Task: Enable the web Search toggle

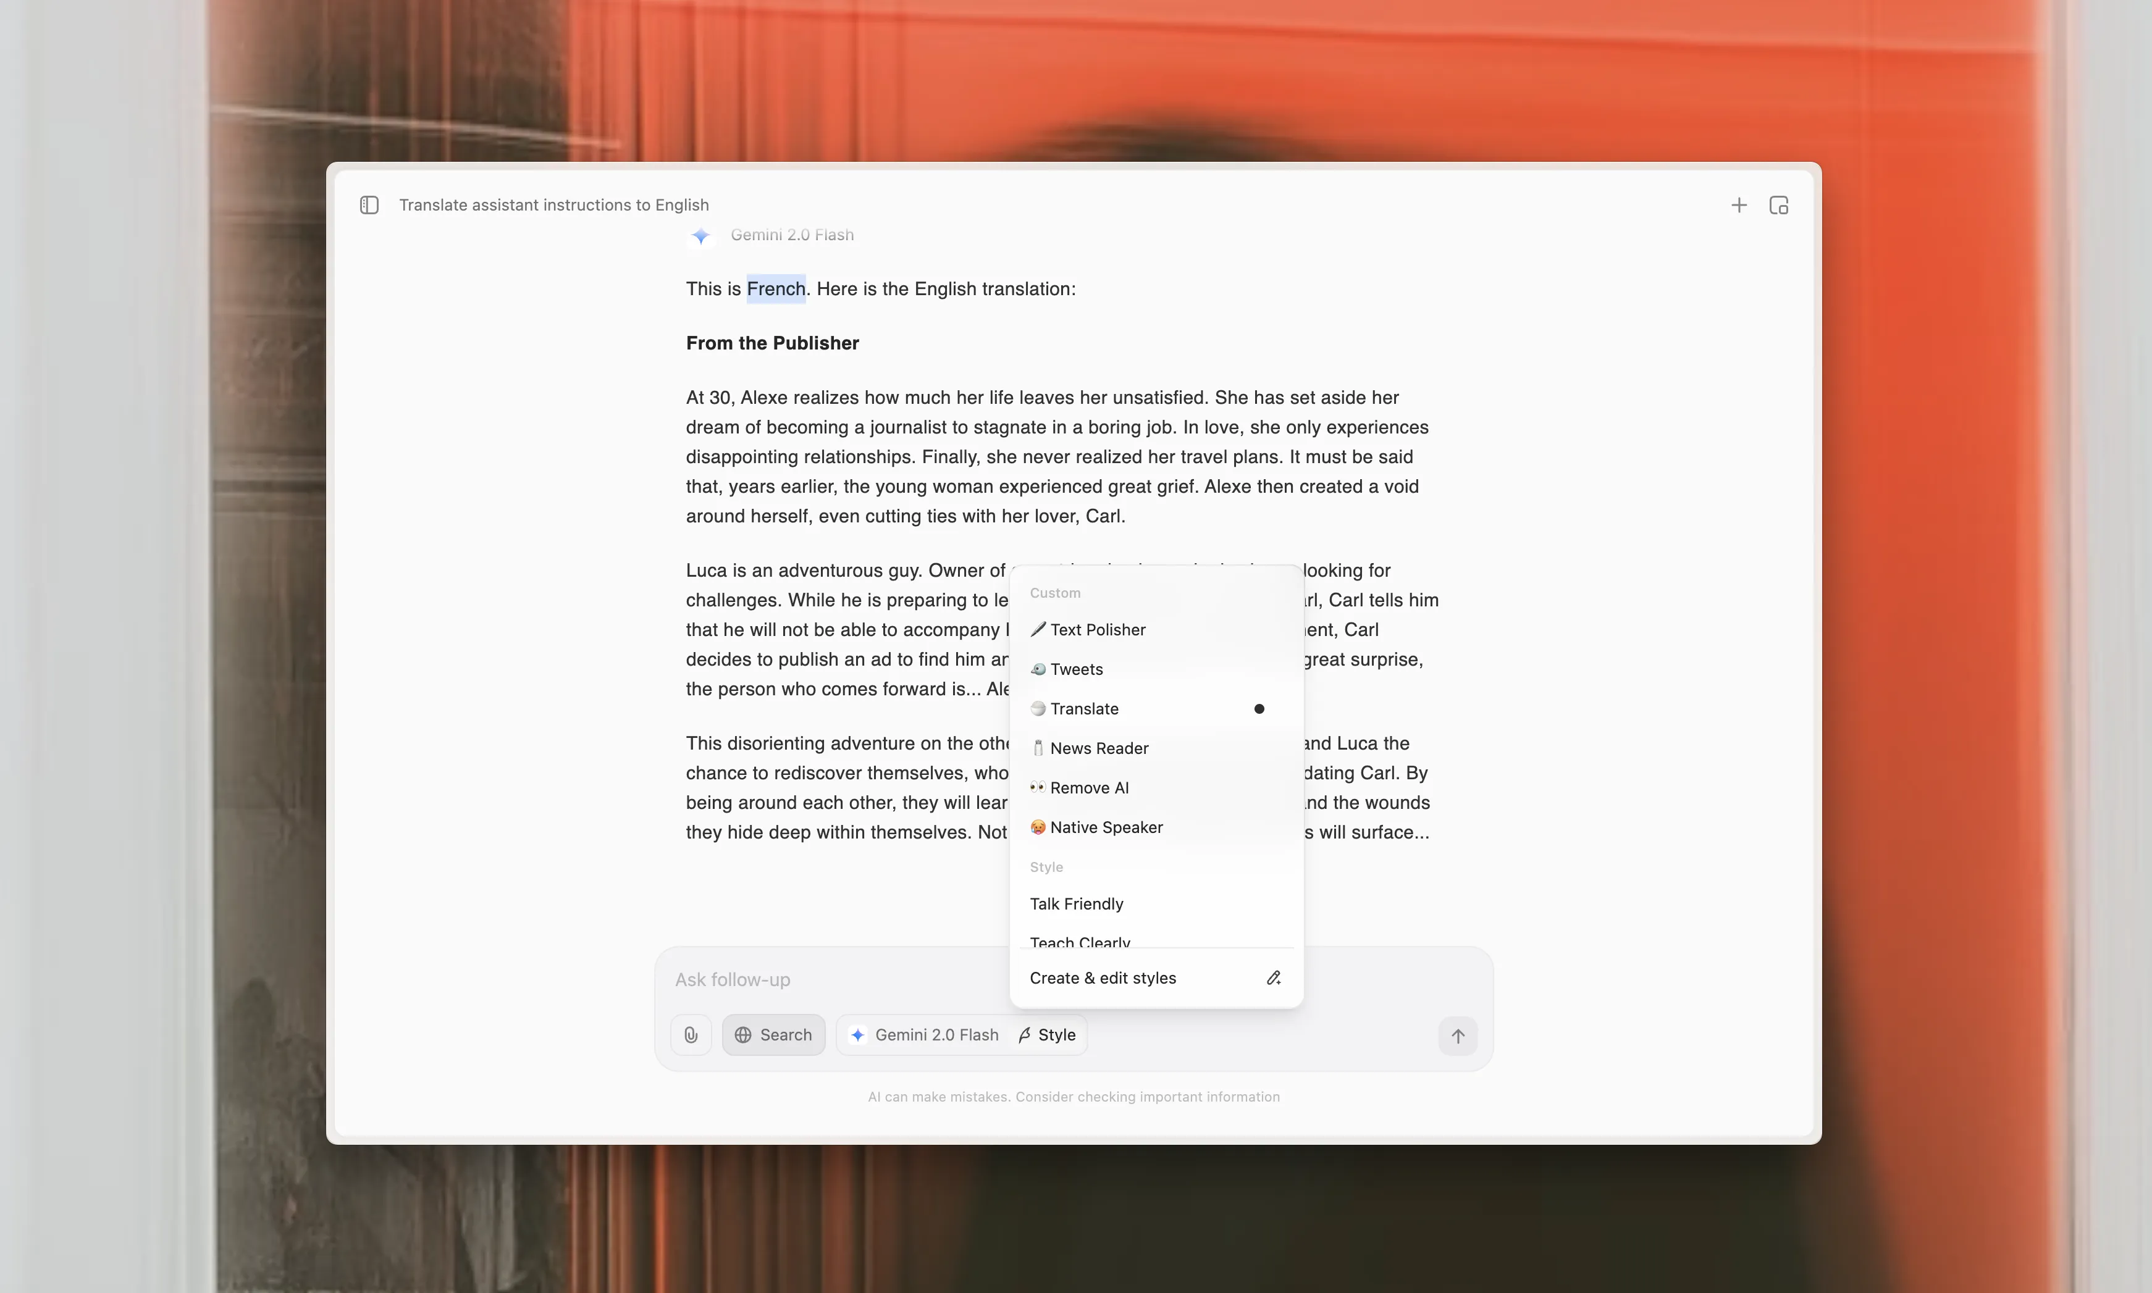Action: [773, 1034]
